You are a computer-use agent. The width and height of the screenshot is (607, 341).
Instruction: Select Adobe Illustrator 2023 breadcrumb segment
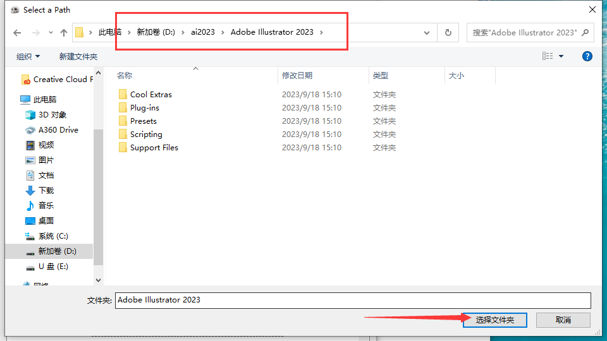pos(272,32)
